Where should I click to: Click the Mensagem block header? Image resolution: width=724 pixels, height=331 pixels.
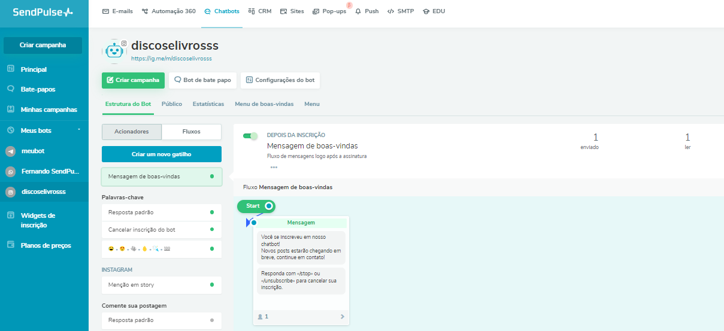(x=301, y=223)
